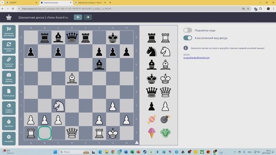Click the highlighted empty b1 square
This screenshot has width=276, height=155.
click(x=45, y=133)
